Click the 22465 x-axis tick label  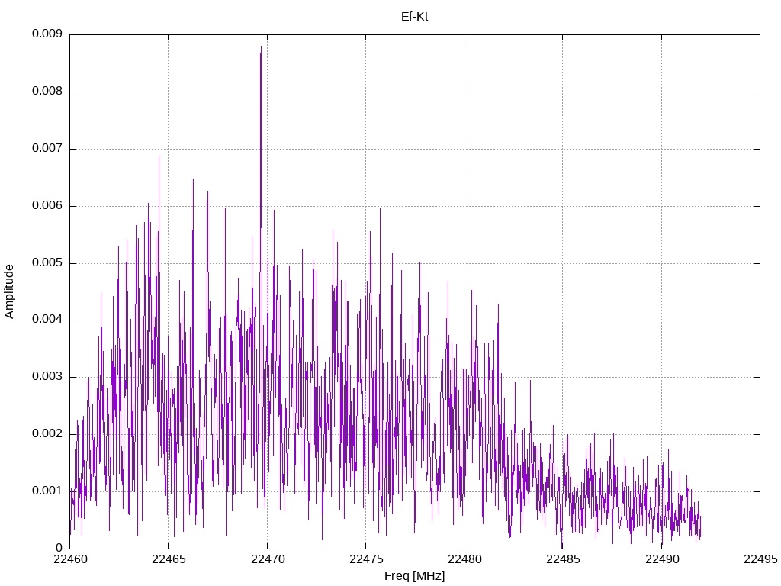click(169, 559)
